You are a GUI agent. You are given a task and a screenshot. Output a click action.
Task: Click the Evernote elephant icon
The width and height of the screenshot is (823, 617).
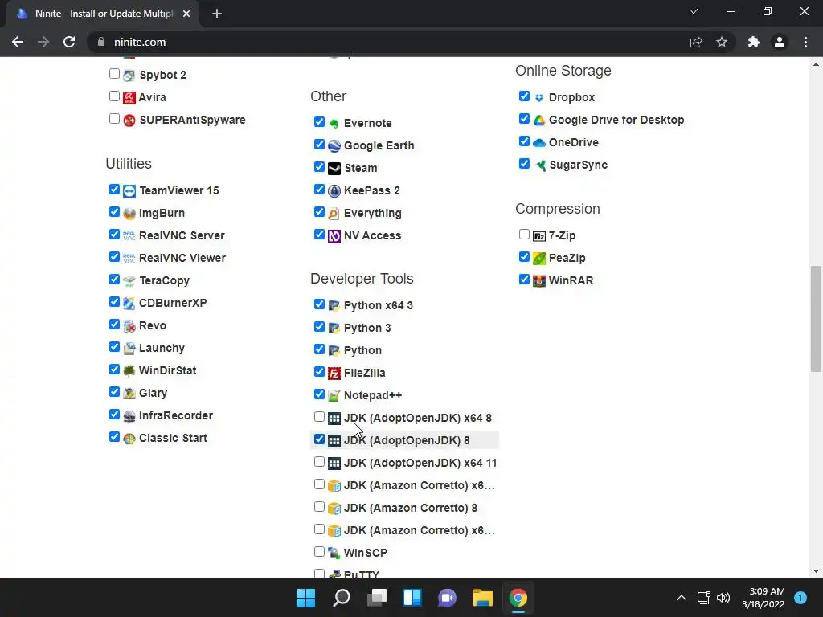pos(334,123)
